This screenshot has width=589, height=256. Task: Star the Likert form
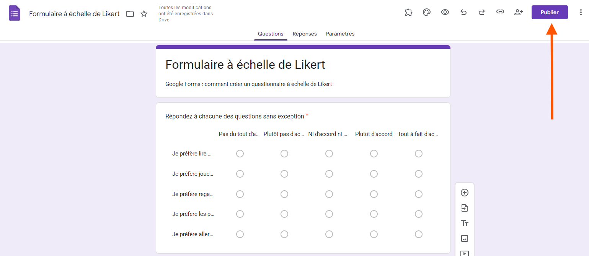click(x=144, y=14)
